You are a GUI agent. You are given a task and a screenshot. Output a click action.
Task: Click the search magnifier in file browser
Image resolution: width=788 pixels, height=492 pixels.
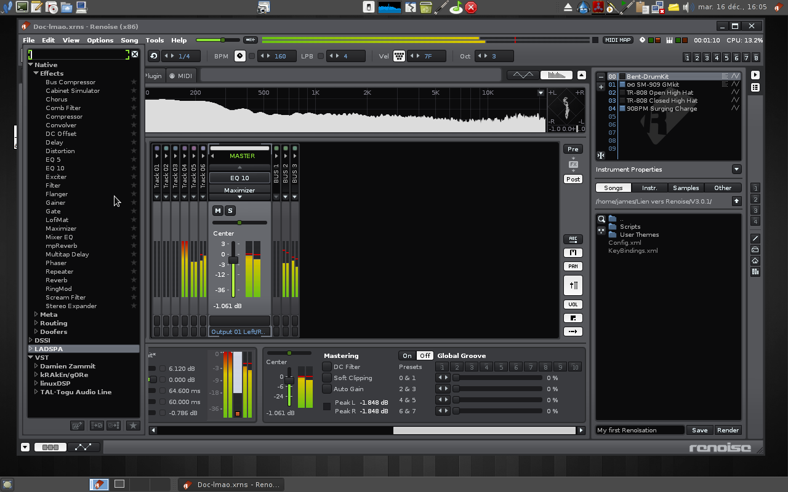pyautogui.click(x=601, y=219)
